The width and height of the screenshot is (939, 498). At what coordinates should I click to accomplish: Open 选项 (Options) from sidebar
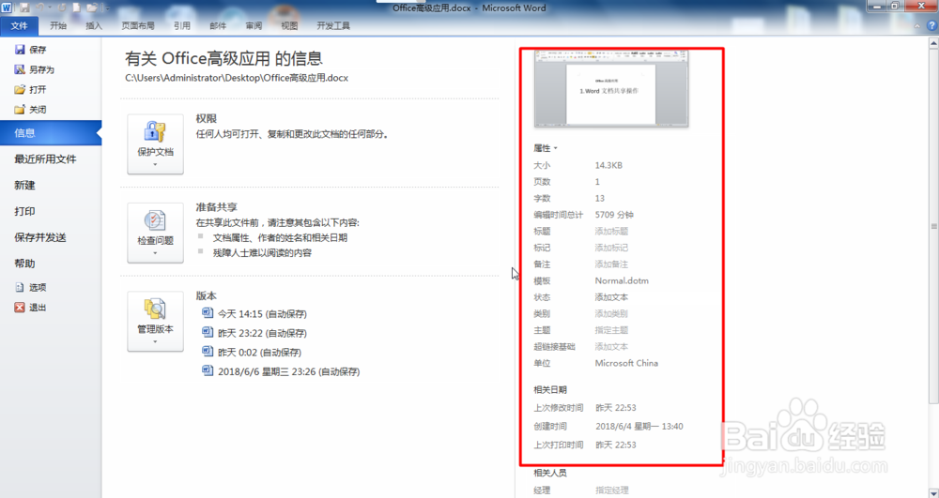coord(31,287)
